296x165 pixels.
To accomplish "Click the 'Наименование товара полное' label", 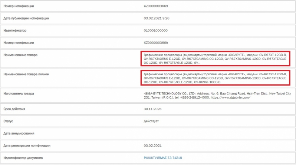I will tap(26, 74).
